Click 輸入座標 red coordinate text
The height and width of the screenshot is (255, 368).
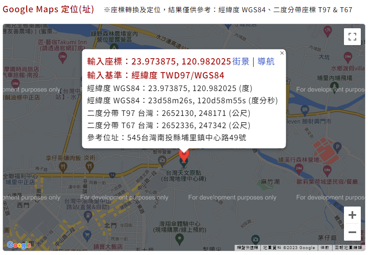[159, 62]
